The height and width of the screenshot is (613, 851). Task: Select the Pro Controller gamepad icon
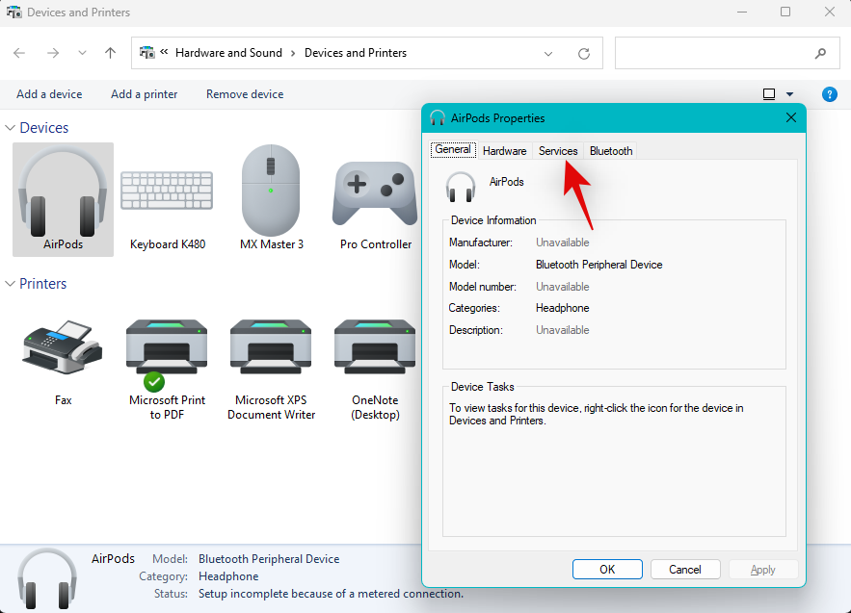coord(375,193)
